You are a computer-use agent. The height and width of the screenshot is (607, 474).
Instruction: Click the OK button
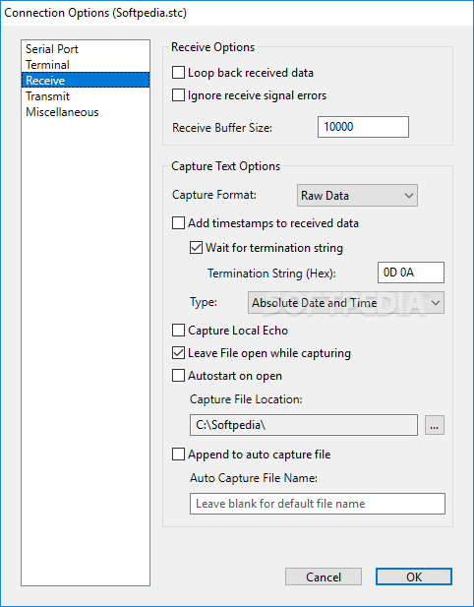(x=414, y=577)
